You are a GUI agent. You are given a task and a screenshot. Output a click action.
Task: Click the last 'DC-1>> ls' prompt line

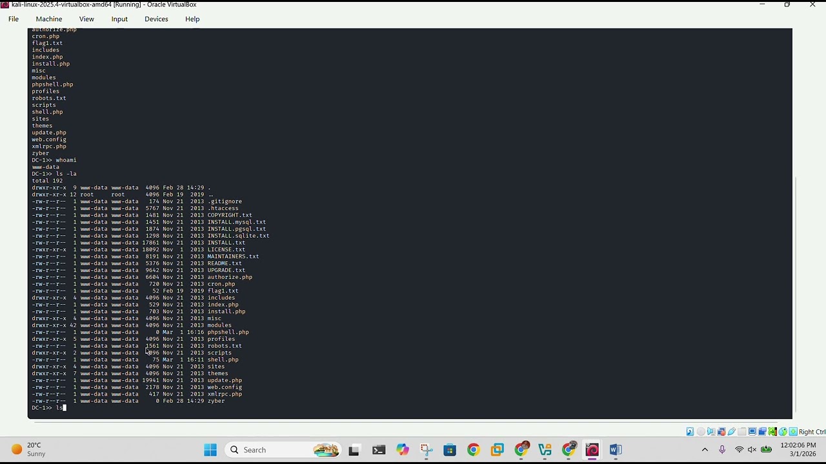point(49,408)
